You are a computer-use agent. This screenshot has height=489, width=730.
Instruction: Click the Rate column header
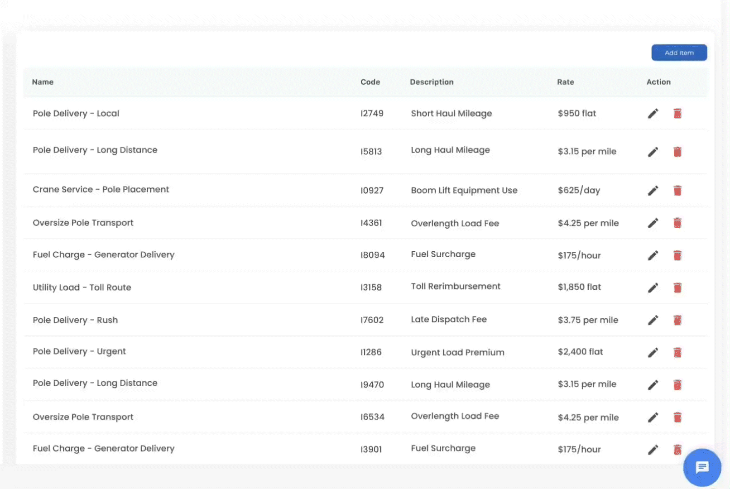pos(565,82)
